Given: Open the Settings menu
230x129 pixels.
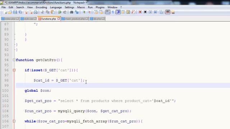Looking at the screenshot, I should click(x=69, y=7).
